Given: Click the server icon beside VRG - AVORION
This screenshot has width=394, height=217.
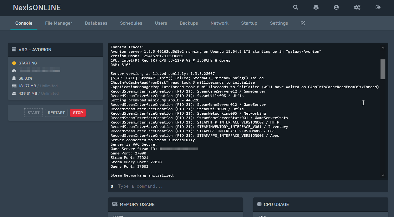Looking at the screenshot, I should point(14,50).
